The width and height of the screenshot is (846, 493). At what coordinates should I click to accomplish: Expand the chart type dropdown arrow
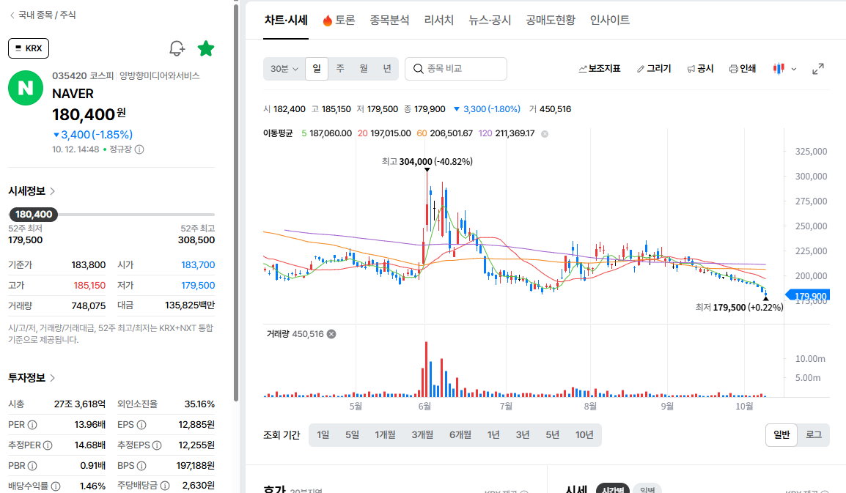click(794, 69)
